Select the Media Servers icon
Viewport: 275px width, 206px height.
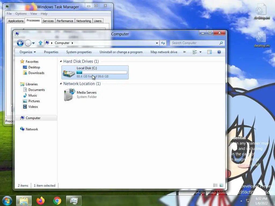click(70, 95)
